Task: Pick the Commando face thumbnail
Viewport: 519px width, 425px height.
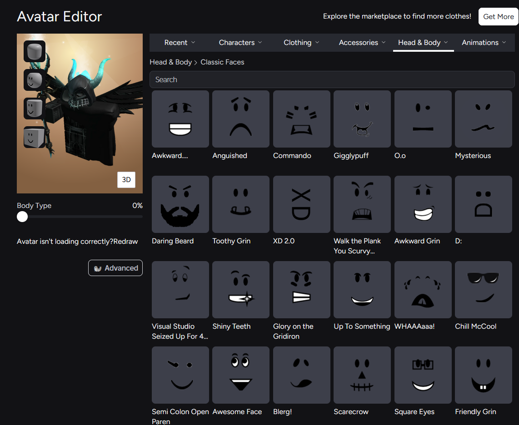Action: (x=301, y=119)
